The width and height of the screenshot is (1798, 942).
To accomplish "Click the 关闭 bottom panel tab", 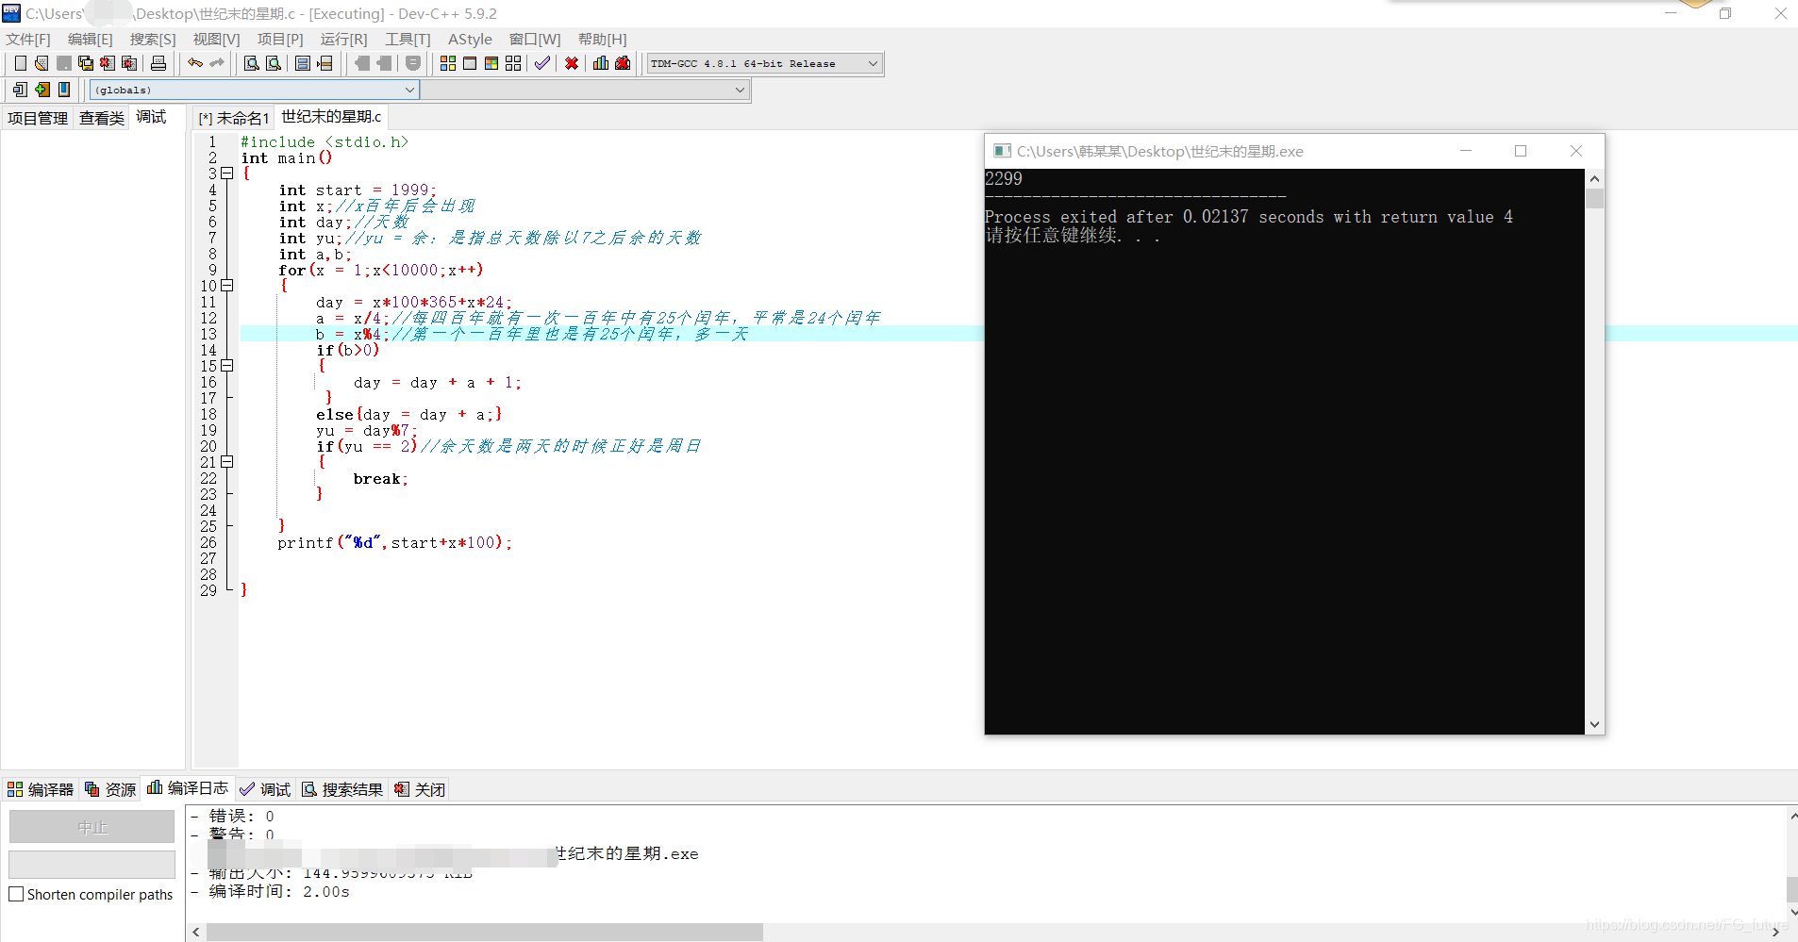I will (x=420, y=789).
